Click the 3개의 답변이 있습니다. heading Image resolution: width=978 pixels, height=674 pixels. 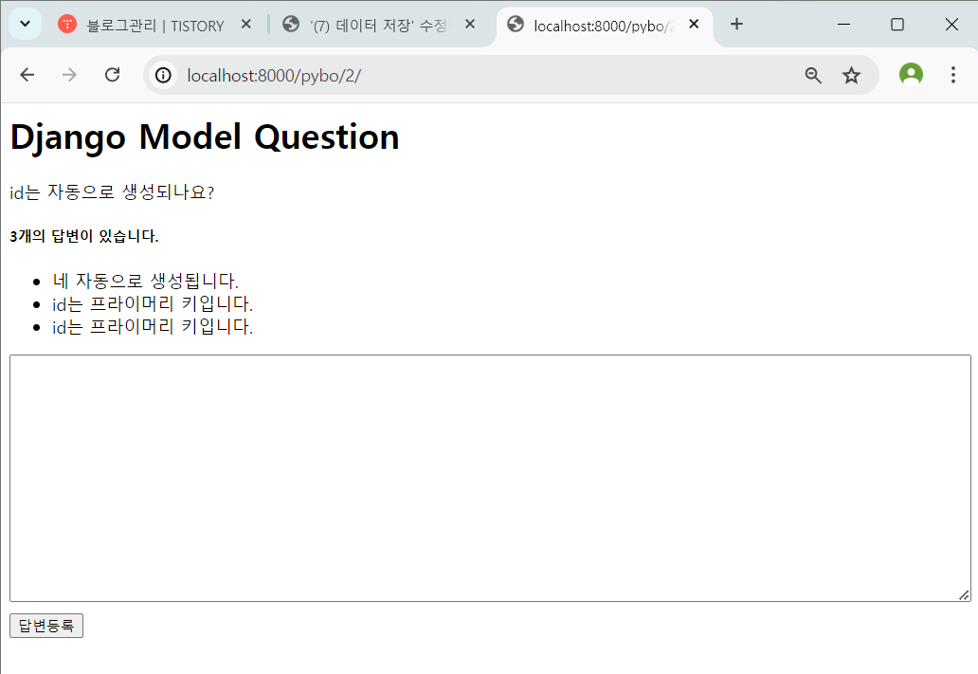pos(84,237)
